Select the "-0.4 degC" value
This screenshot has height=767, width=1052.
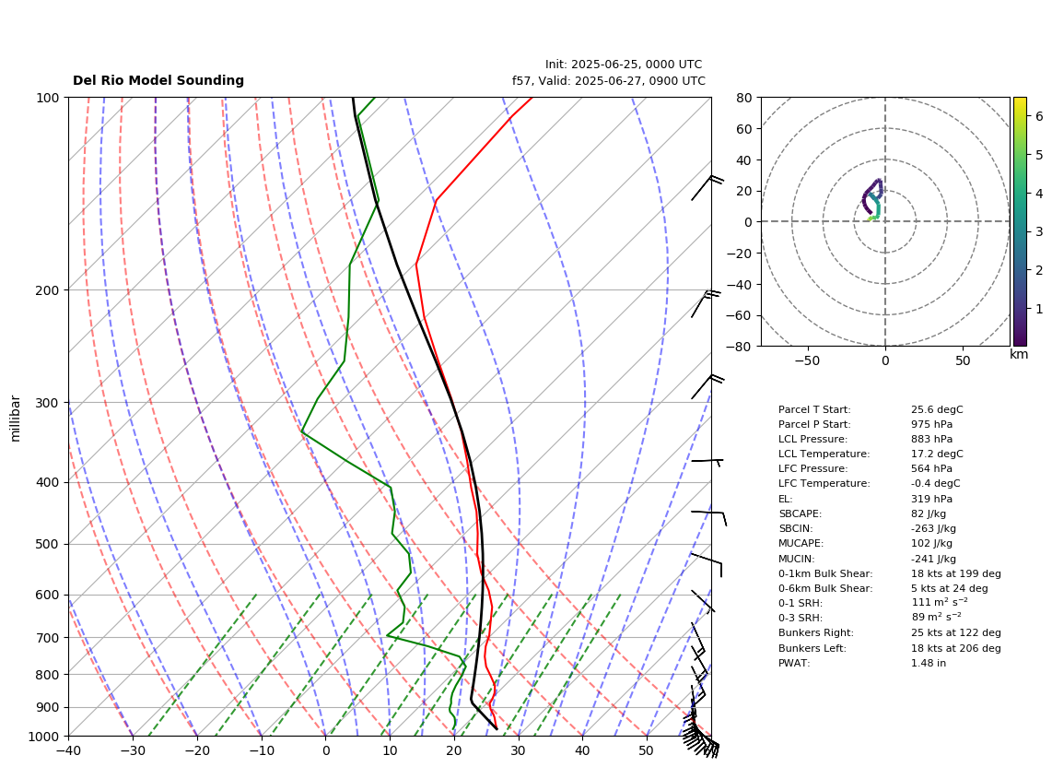(935, 484)
